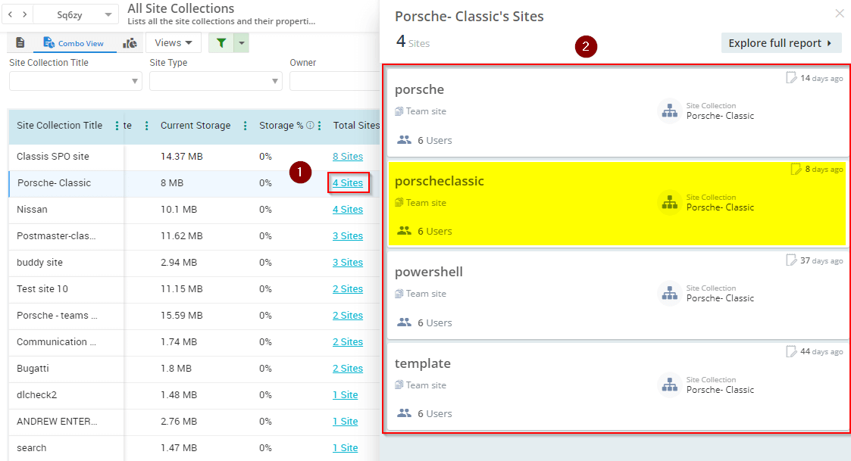Viewport: 851px width, 461px height.
Task: Open the Sq6zy tenant dropdown
Action: pyautogui.click(x=76, y=14)
